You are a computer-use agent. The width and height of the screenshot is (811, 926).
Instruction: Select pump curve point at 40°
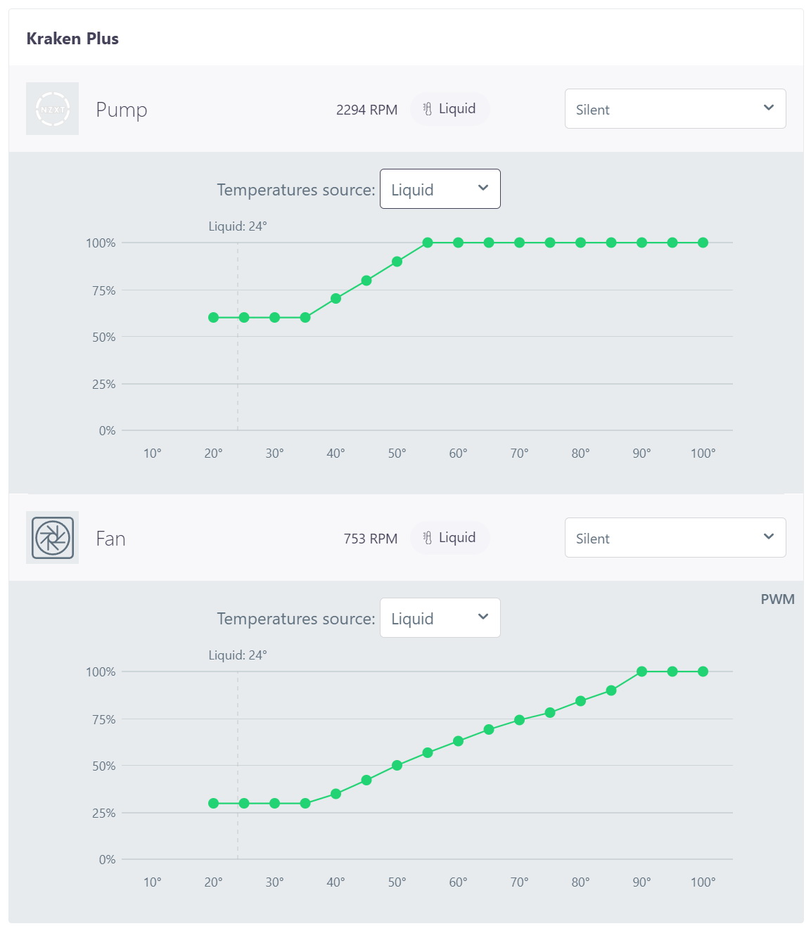[336, 299]
